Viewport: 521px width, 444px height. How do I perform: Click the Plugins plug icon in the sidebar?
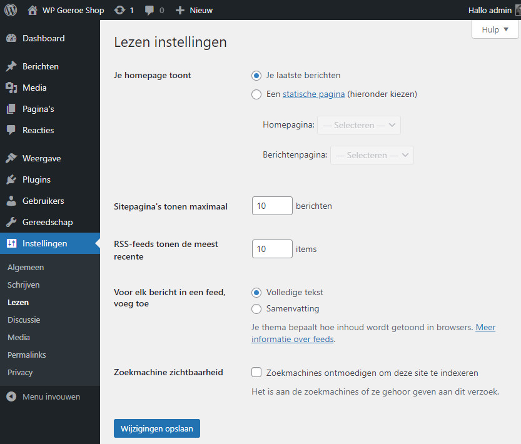coord(11,179)
